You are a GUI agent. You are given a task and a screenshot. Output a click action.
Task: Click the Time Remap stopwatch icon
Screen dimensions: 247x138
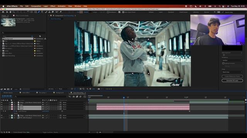coord(14,111)
